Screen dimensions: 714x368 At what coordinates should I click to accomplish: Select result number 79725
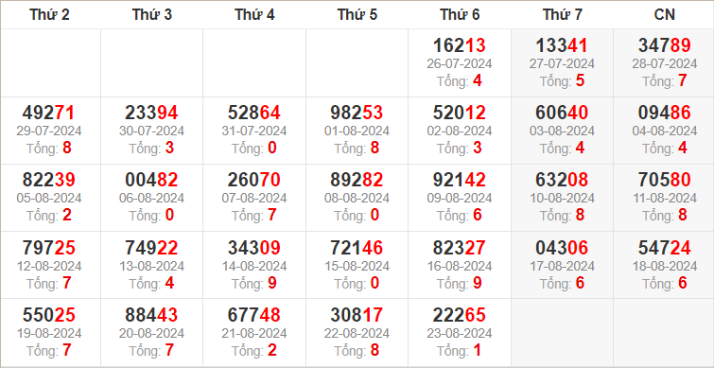49,248
